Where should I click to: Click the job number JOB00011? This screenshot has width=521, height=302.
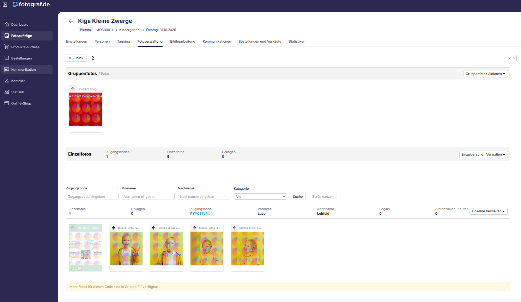click(105, 30)
